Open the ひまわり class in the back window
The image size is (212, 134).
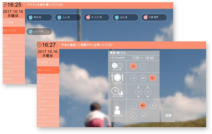[14, 71]
